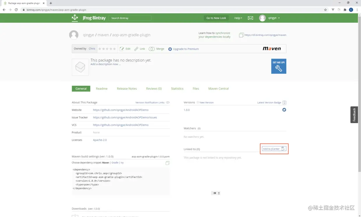Switch to the General tab

pos(81,89)
